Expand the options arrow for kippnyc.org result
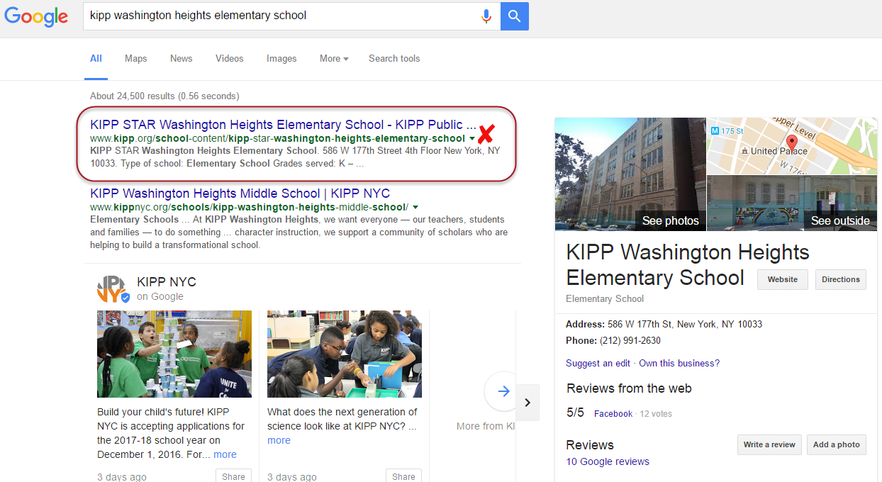The height and width of the screenshot is (482, 882). coord(416,207)
